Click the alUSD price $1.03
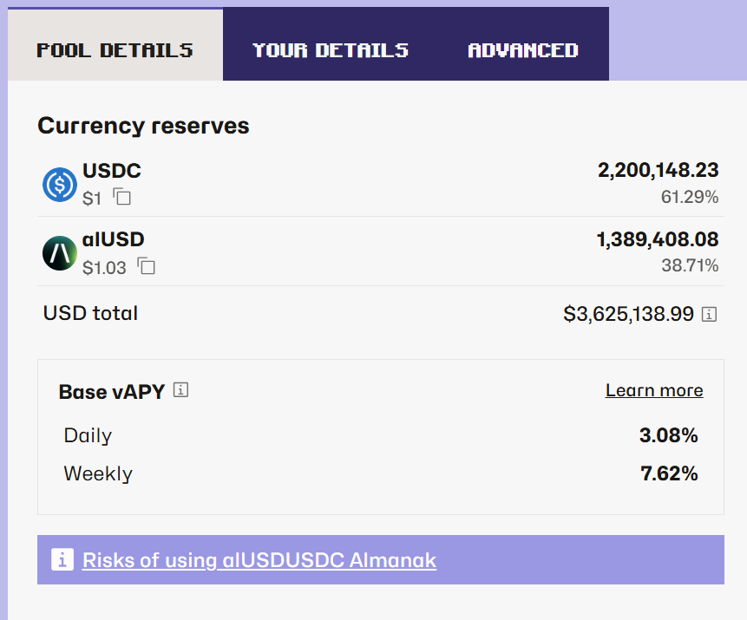747x620 pixels. [x=104, y=268]
